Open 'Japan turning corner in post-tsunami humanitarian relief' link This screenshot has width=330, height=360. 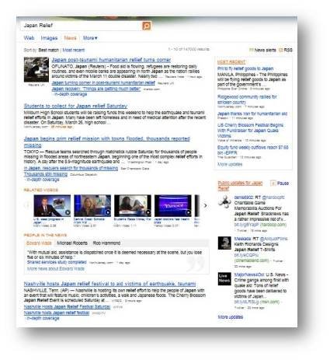[x=103, y=83]
